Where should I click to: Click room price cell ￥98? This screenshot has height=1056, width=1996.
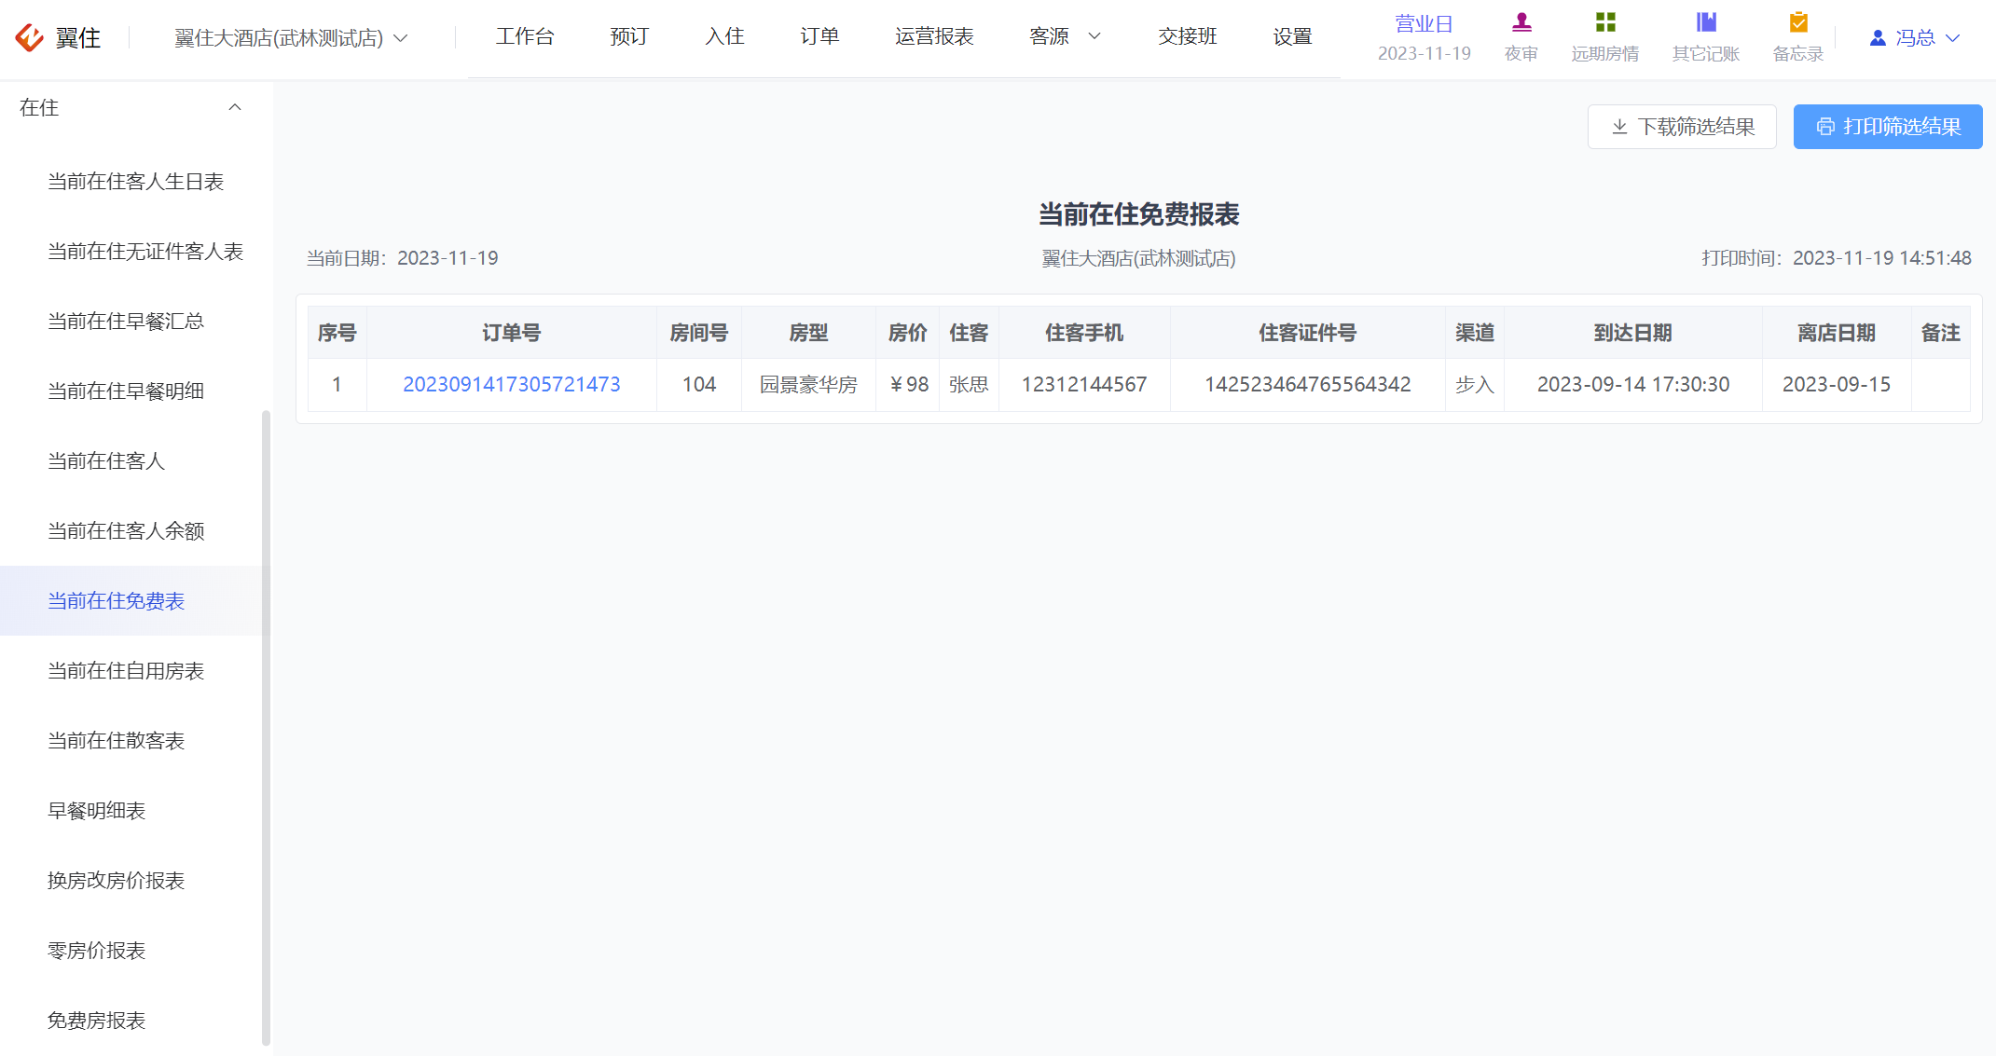point(908,384)
